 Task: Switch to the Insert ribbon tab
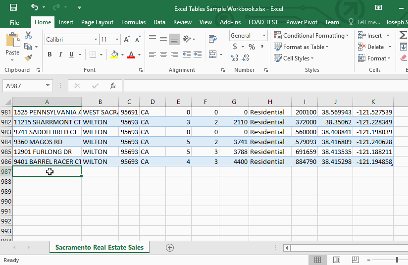point(66,22)
